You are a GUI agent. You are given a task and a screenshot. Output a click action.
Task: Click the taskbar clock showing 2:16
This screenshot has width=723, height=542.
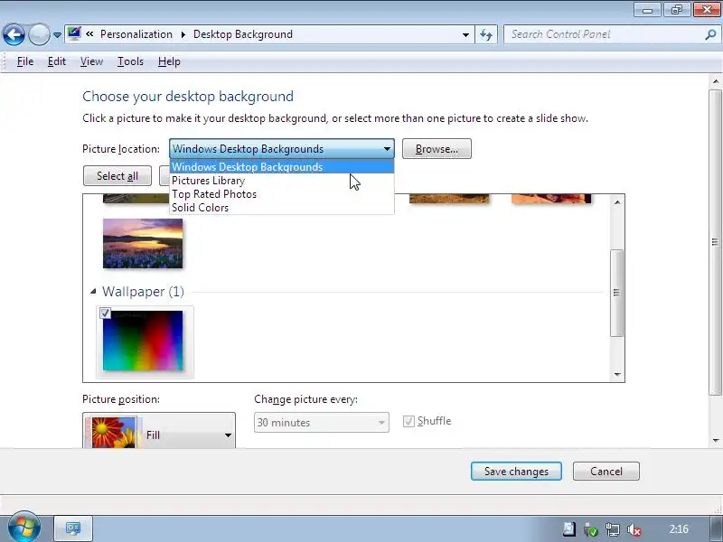click(x=679, y=529)
